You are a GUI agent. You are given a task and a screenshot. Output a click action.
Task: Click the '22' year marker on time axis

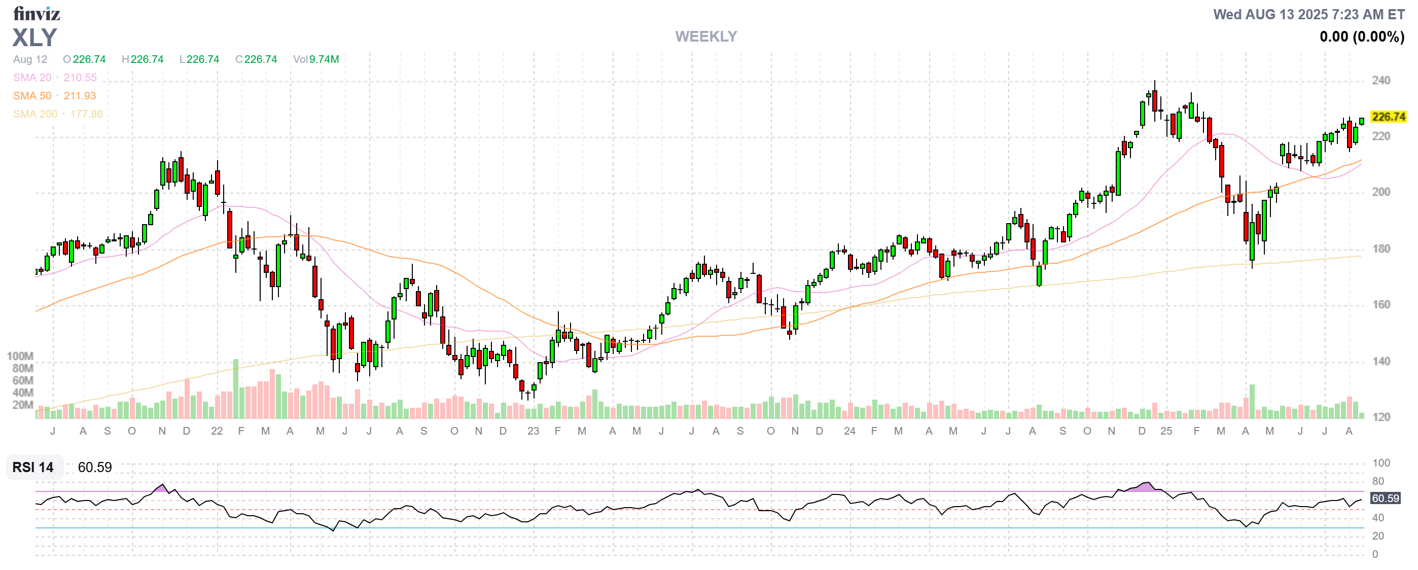coord(217,431)
